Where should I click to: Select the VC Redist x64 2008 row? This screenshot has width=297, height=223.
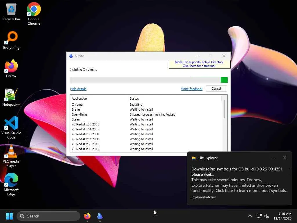click(x=146, y=139)
